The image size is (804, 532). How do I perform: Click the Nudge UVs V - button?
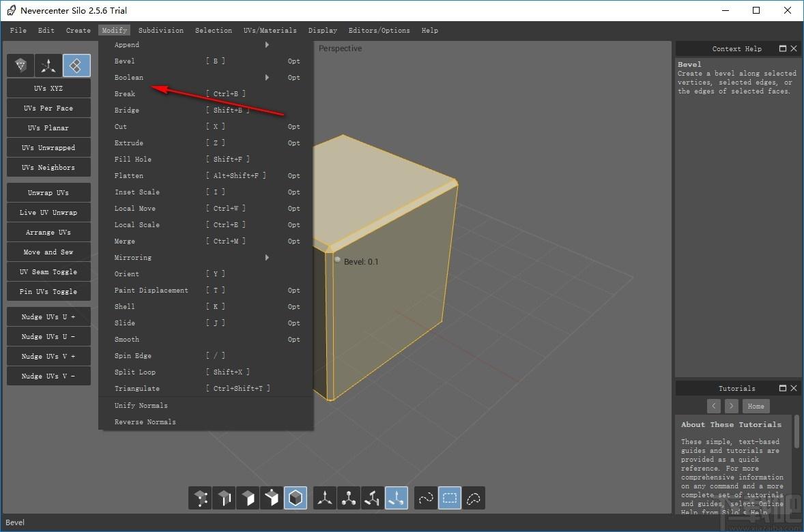click(48, 376)
